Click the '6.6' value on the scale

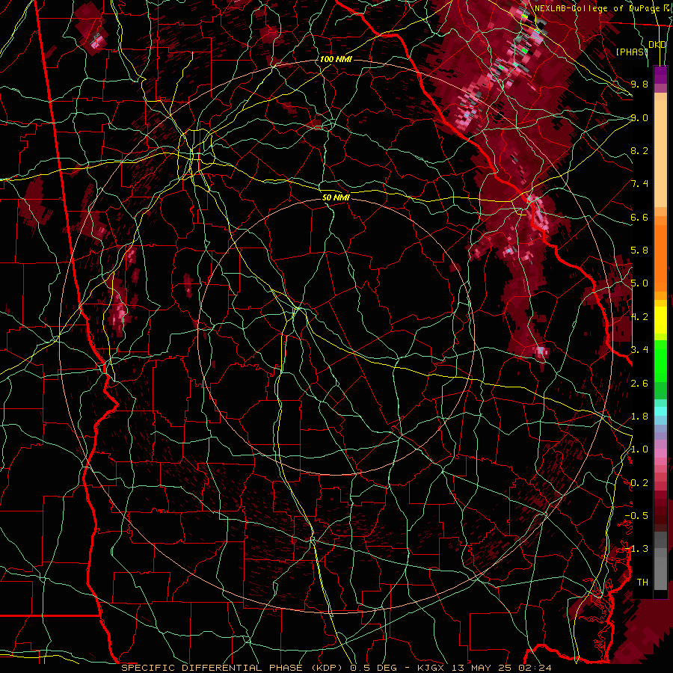click(639, 217)
